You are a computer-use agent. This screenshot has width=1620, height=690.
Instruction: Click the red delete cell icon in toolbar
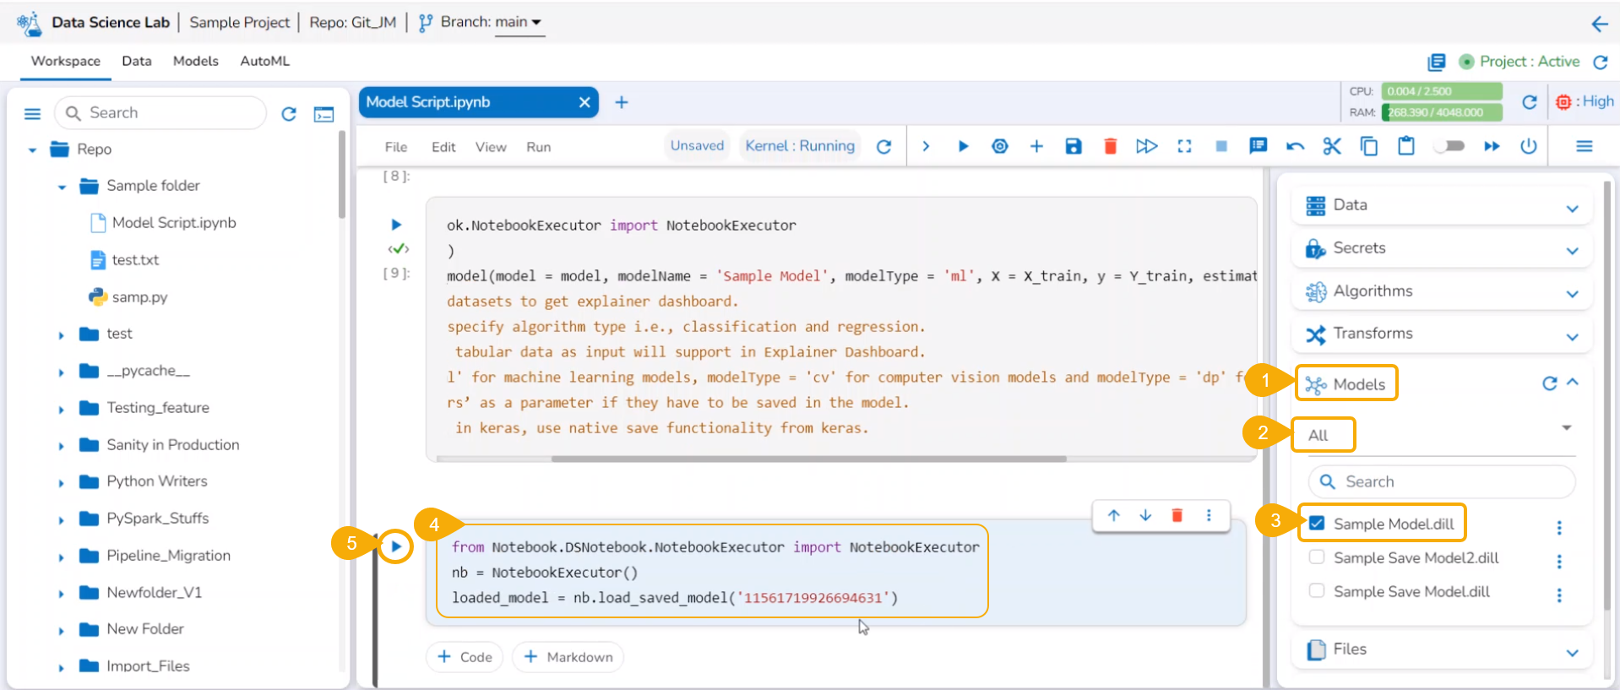(x=1110, y=146)
